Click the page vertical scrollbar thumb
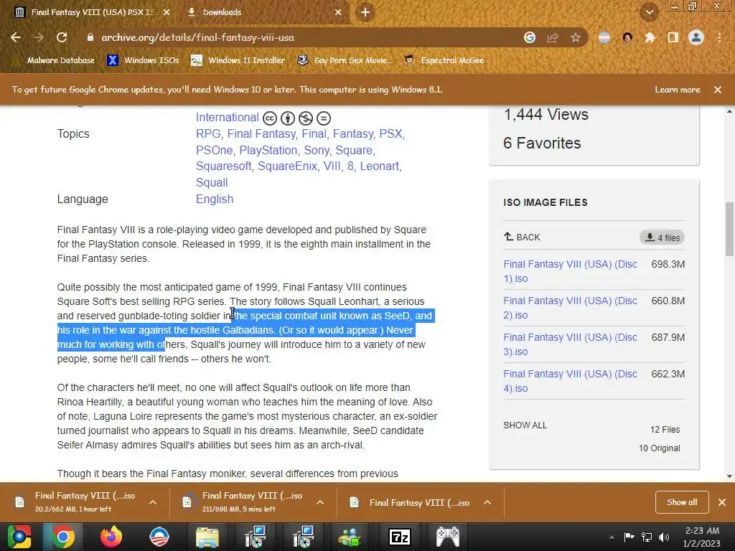 [729, 229]
